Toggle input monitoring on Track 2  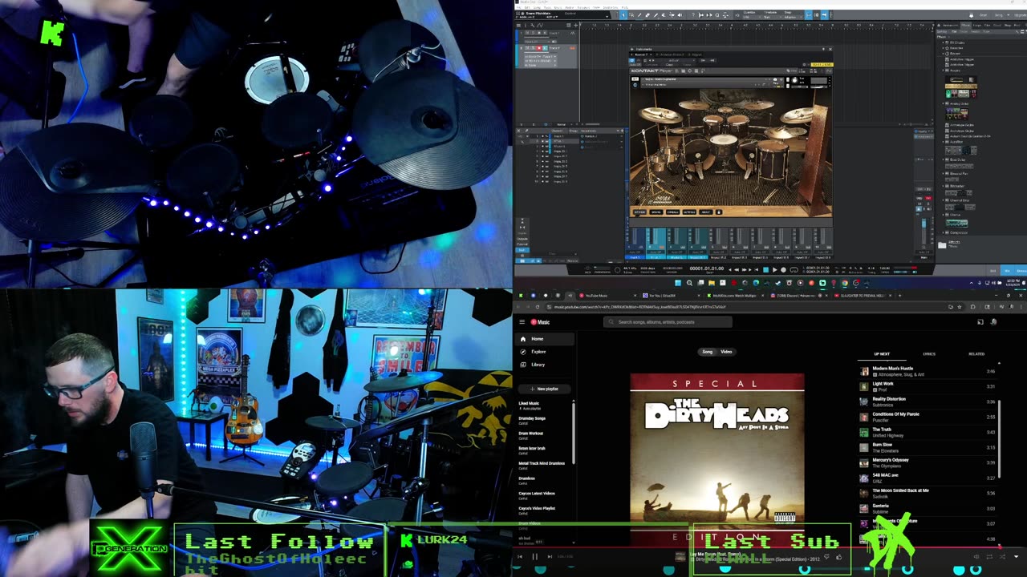[545, 48]
